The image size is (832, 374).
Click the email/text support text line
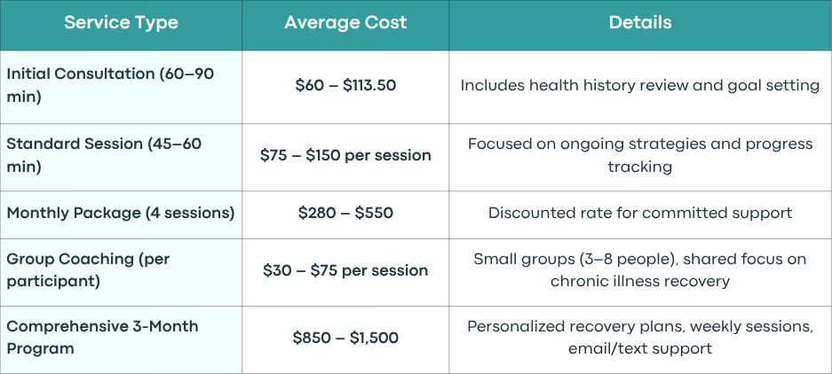pyautogui.click(x=640, y=348)
